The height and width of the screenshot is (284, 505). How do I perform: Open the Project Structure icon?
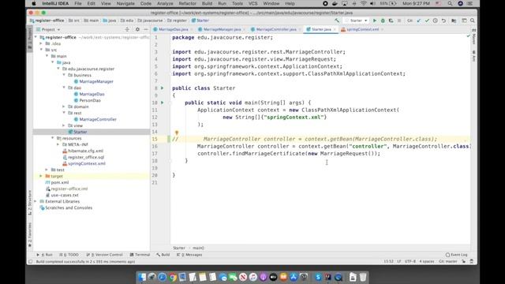point(454,21)
